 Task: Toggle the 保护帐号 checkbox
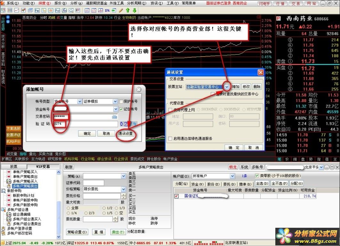click(121, 101)
